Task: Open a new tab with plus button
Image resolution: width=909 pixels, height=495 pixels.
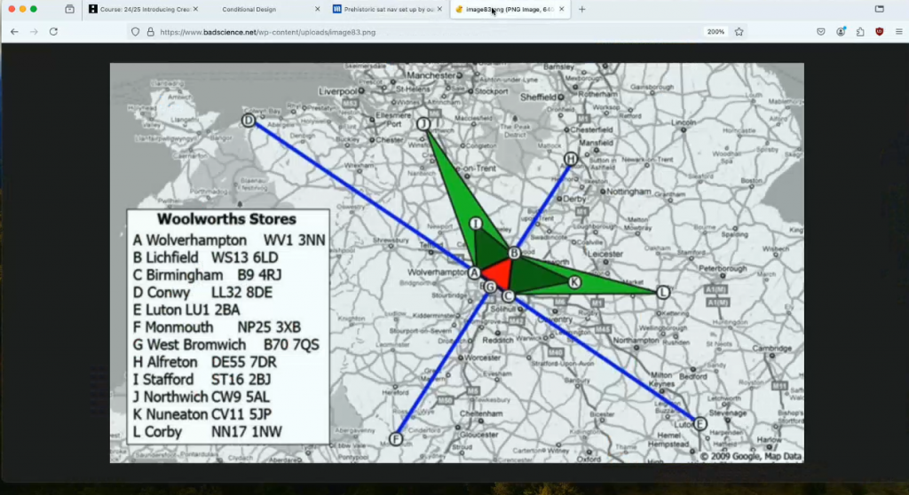Action: 582,9
